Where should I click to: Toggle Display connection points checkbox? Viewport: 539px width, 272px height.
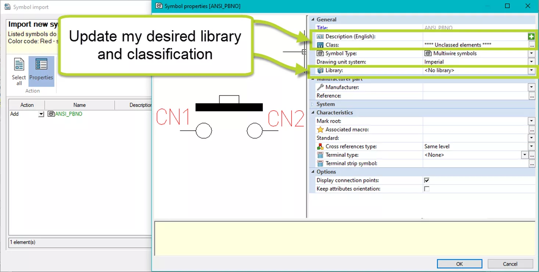tap(426, 180)
